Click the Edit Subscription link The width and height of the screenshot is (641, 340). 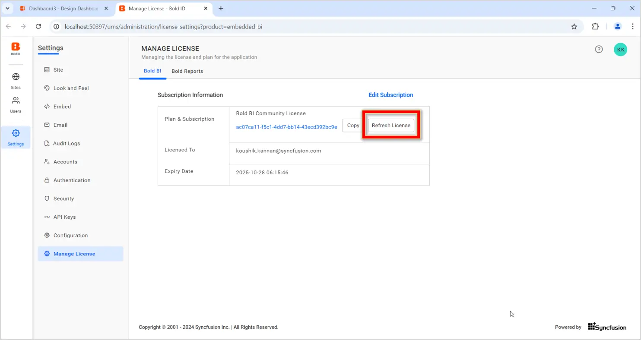[x=390, y=95]
